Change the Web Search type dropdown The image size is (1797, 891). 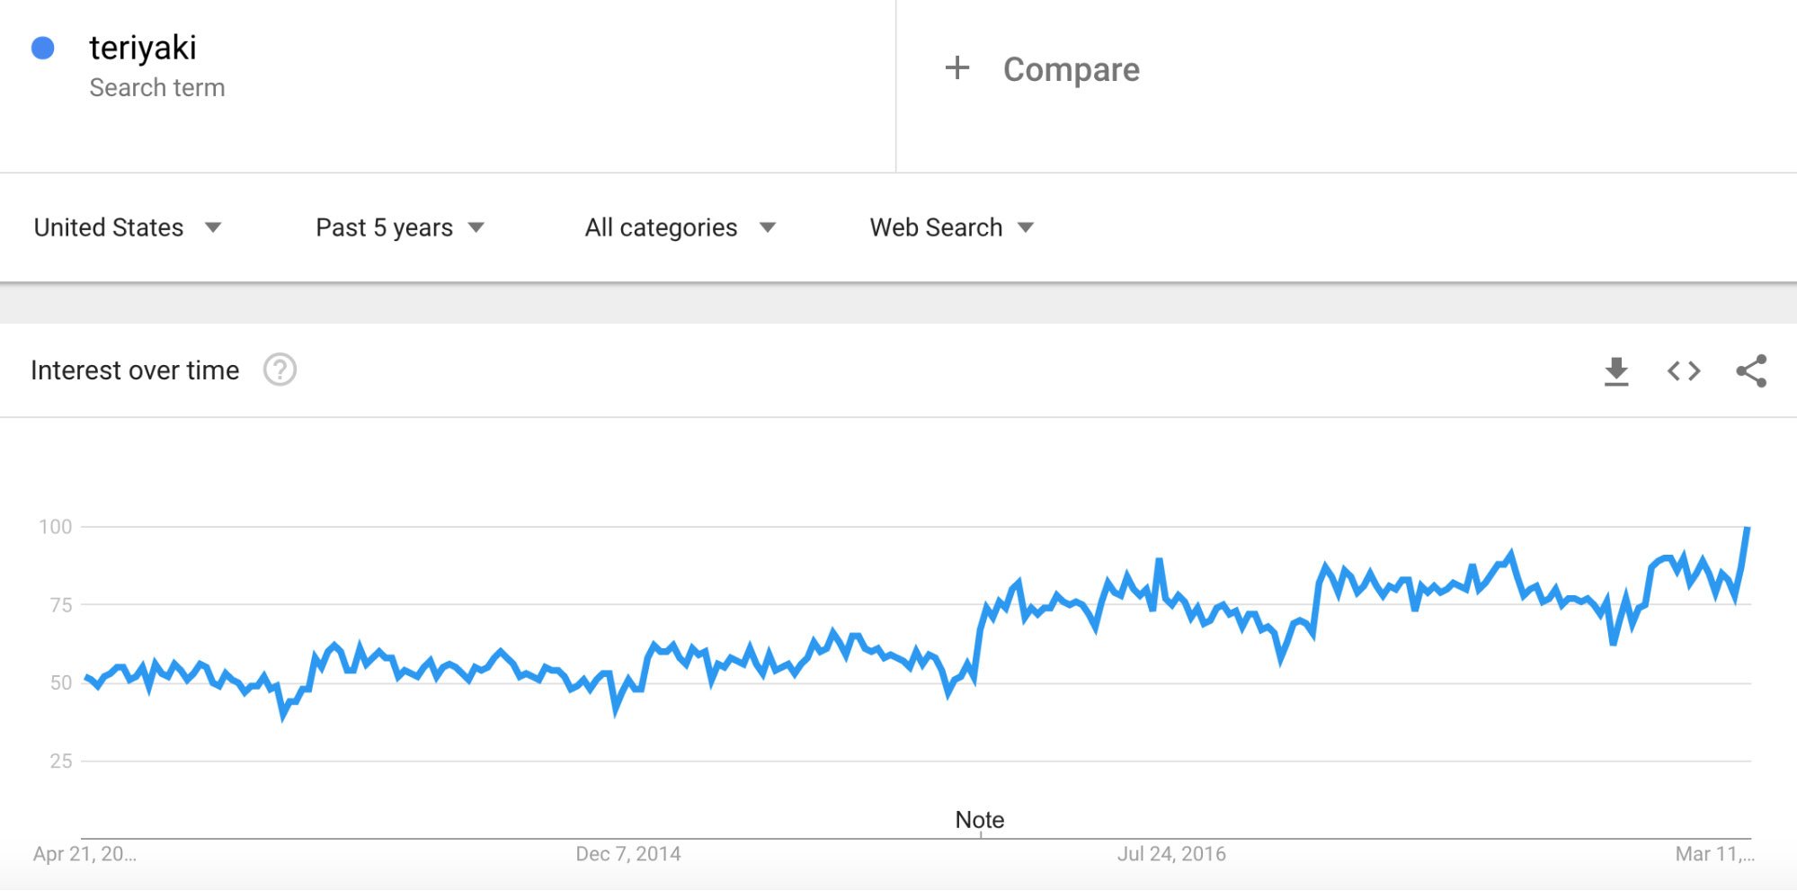951,227
